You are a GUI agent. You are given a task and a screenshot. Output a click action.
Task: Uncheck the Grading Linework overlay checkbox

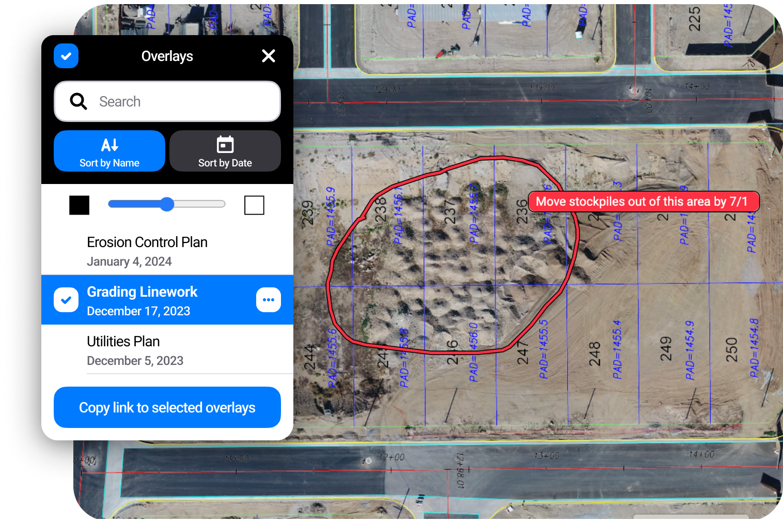click(x=66, y=300)
